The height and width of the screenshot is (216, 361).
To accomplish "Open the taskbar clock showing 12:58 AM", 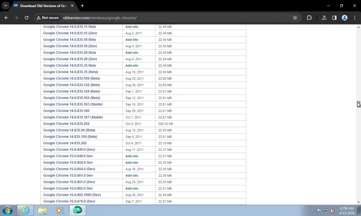I will [x=347, y=211].
